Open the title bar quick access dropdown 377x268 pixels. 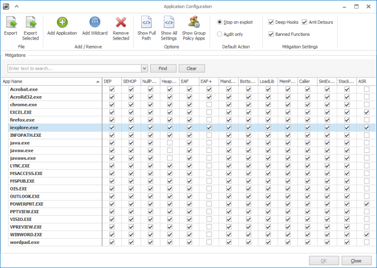point(17,7)
